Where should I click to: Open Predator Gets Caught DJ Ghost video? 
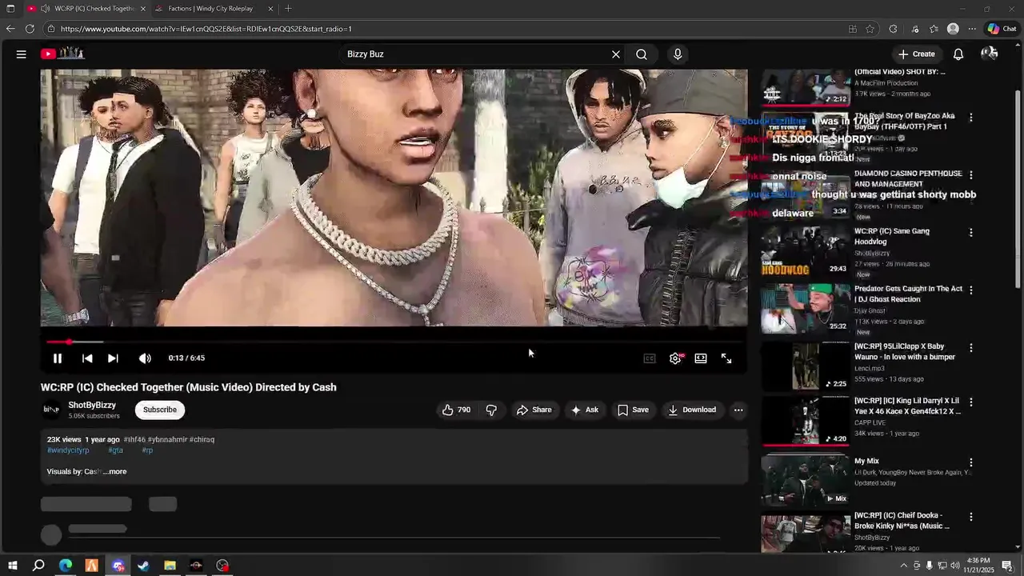tap(806, 308)
